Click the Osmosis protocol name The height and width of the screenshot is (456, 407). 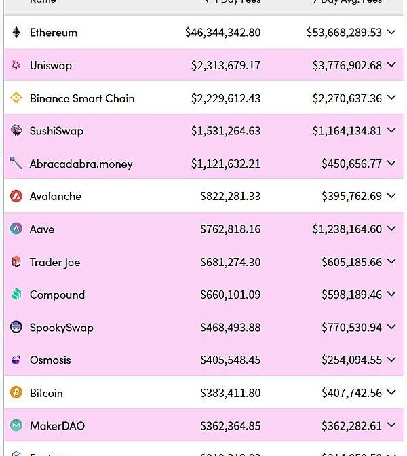coord(50,360)
